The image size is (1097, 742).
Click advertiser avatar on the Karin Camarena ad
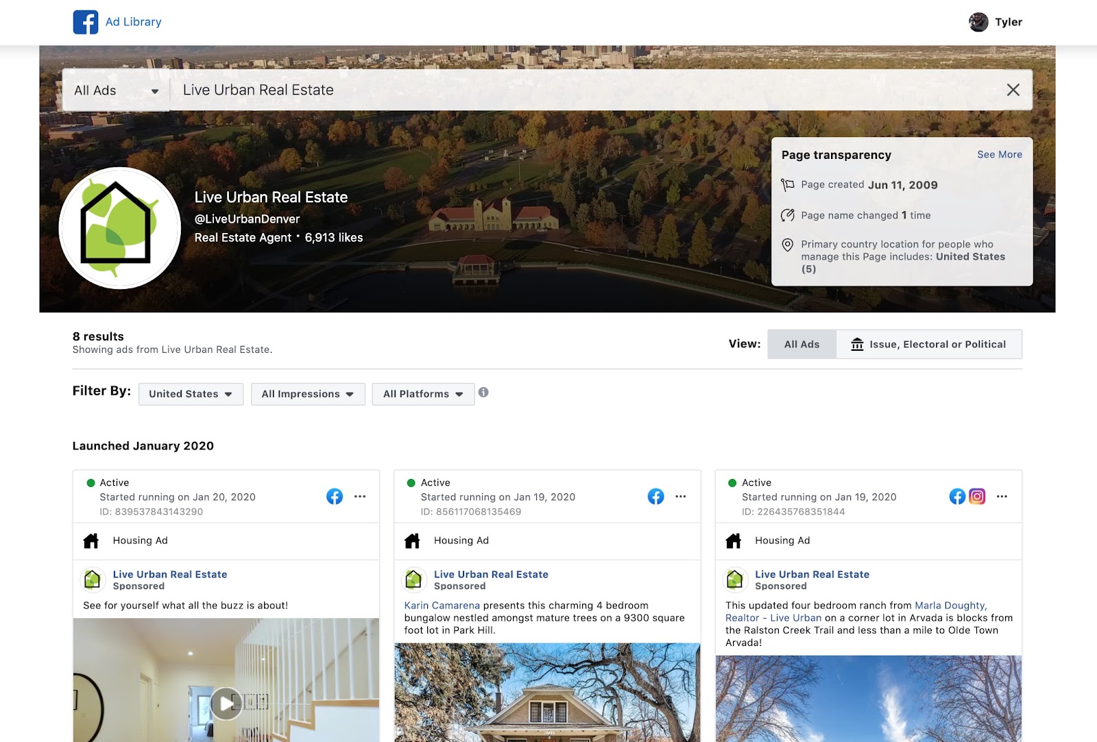pos(413,580)
